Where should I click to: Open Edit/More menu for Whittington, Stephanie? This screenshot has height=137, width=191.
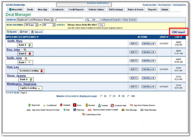148,87
